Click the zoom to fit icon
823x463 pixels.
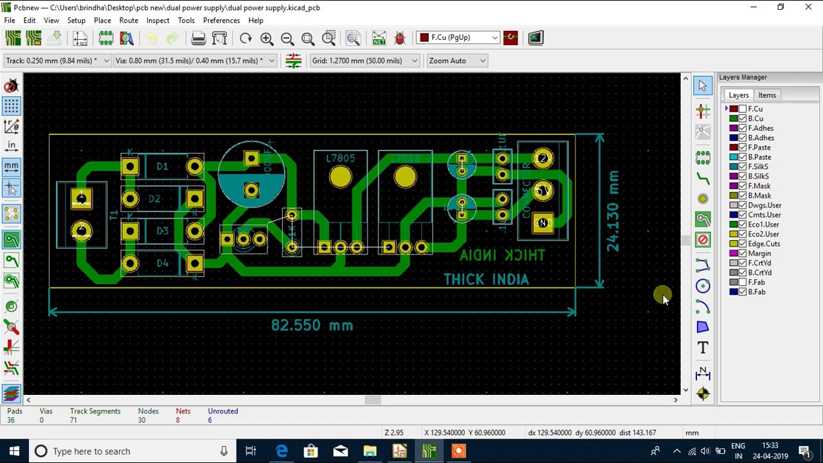308,38
